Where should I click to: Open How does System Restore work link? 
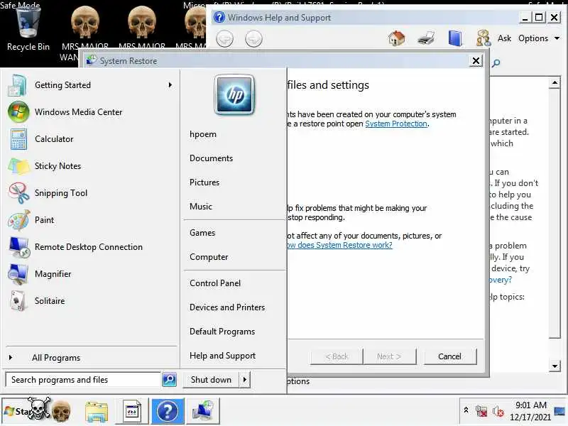pos(339,245)
